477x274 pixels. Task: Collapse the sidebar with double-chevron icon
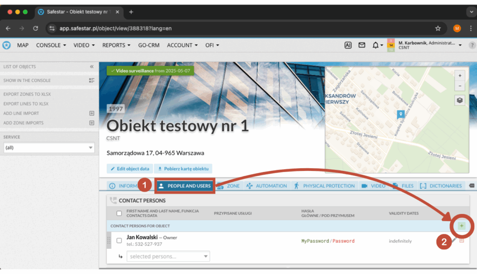[x=92, y=67]
